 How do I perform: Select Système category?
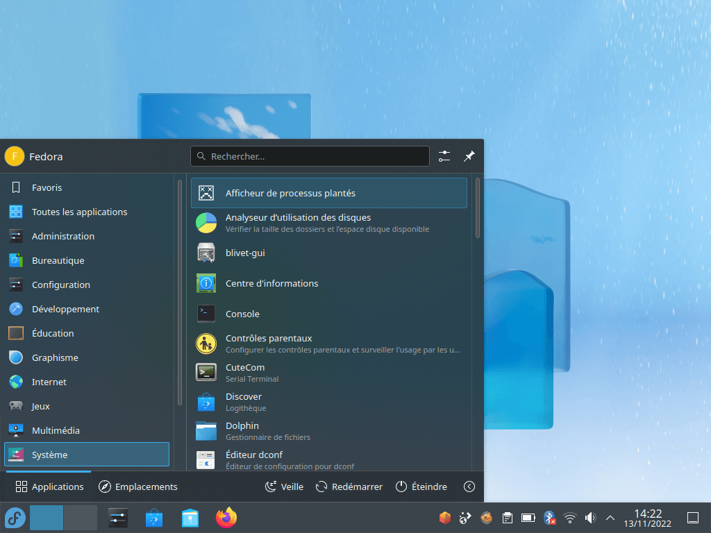coord(87,455)
